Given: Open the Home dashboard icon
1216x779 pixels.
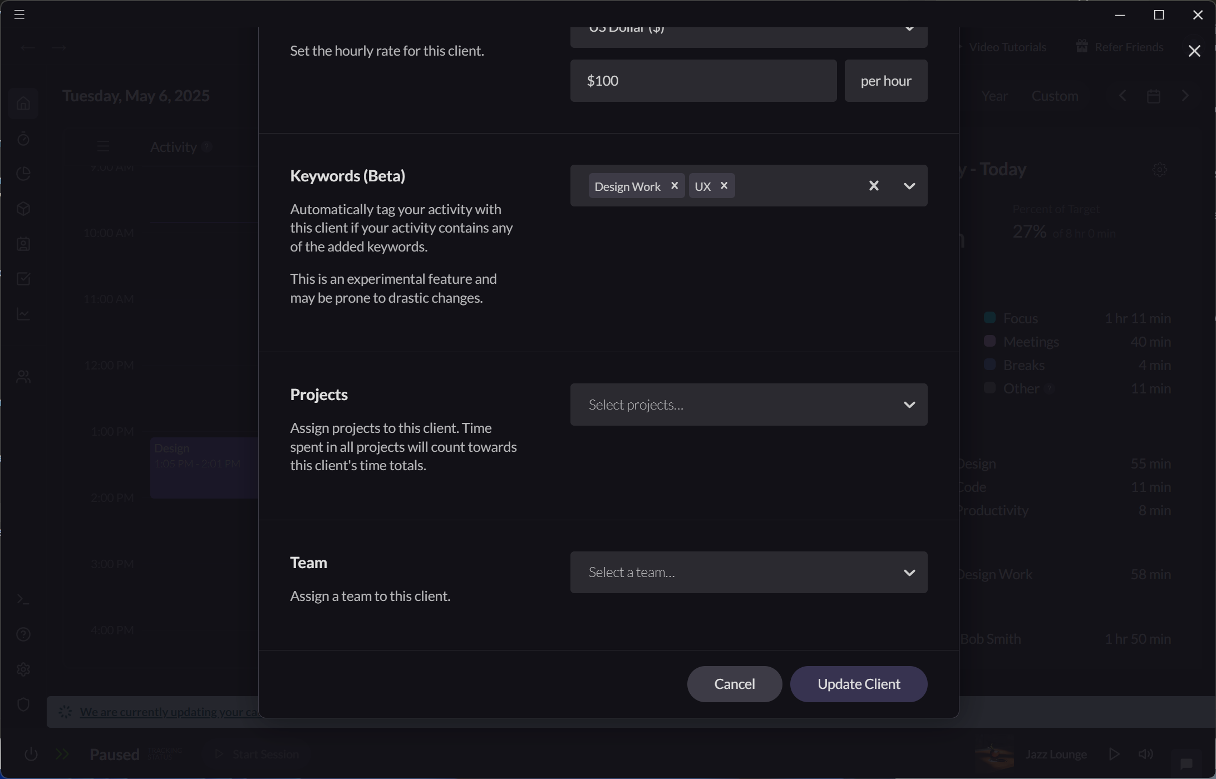Looking at the screenshot, I should [x=23, y=103].
